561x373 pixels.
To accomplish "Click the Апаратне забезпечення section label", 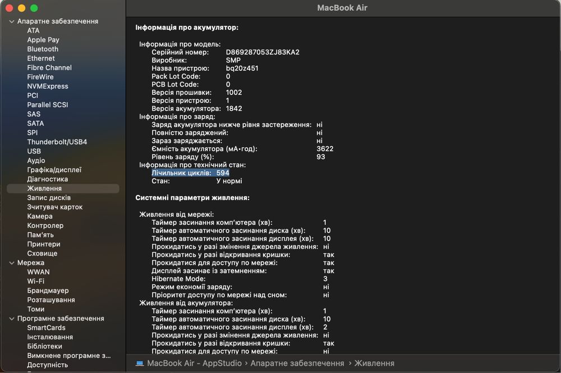I will point(58,21).
